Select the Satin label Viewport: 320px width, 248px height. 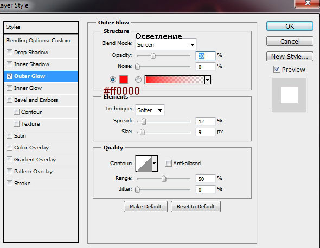tap(20, 136)
